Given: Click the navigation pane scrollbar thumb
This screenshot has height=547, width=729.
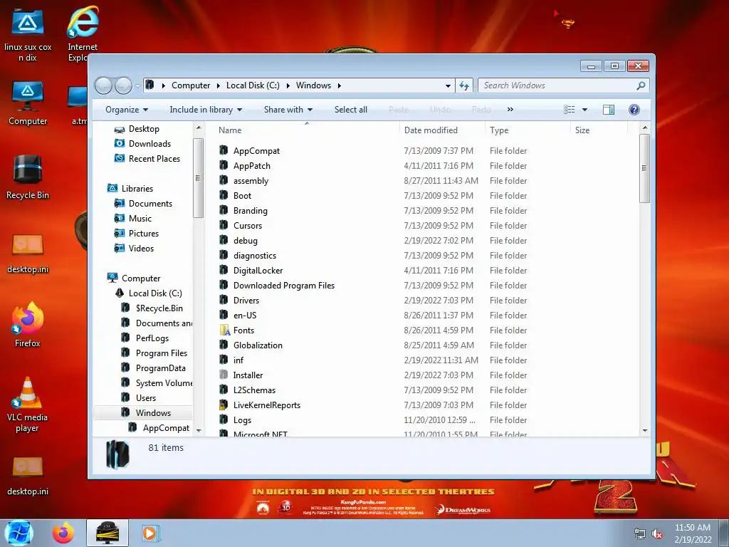Looking at the screenshot, I should [198, 177].
